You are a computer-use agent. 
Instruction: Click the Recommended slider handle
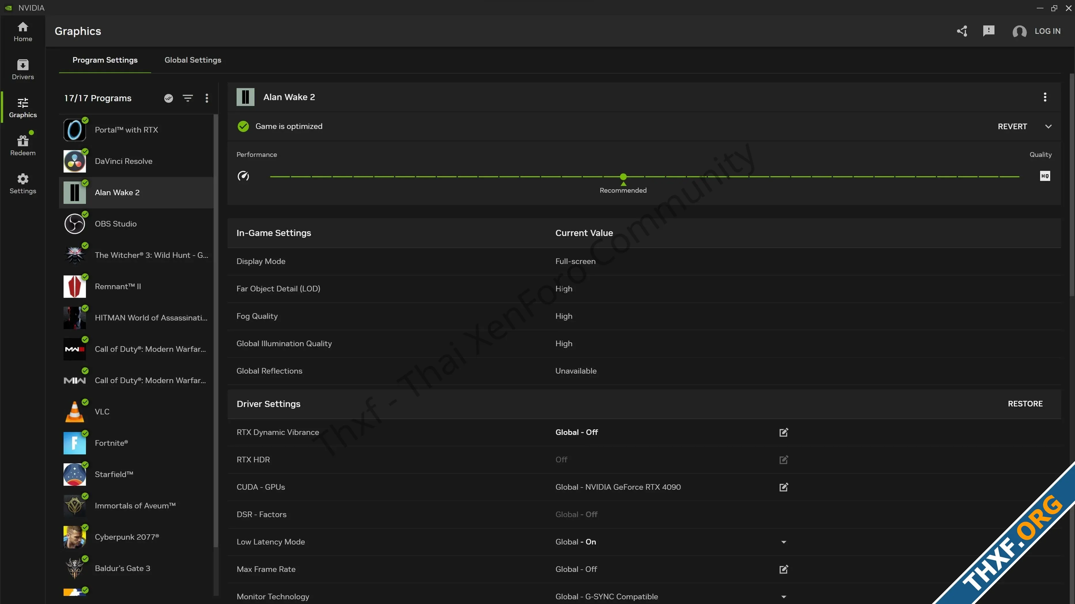coord(623,177)
